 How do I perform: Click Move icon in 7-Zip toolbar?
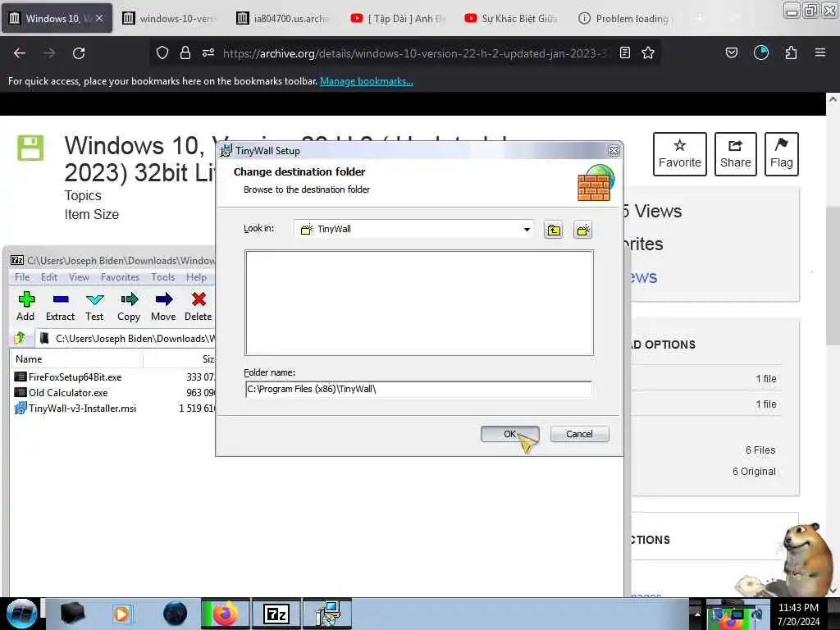click(163, 307)
